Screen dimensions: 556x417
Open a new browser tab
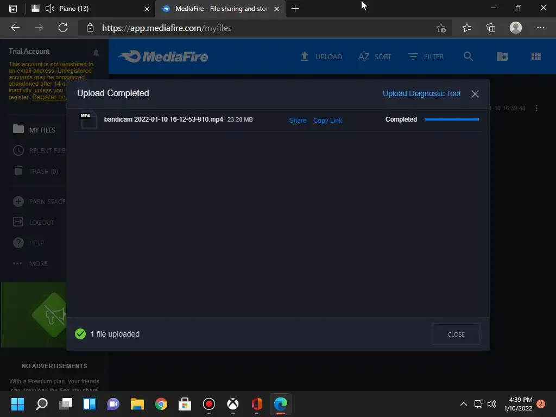(295, 9)
